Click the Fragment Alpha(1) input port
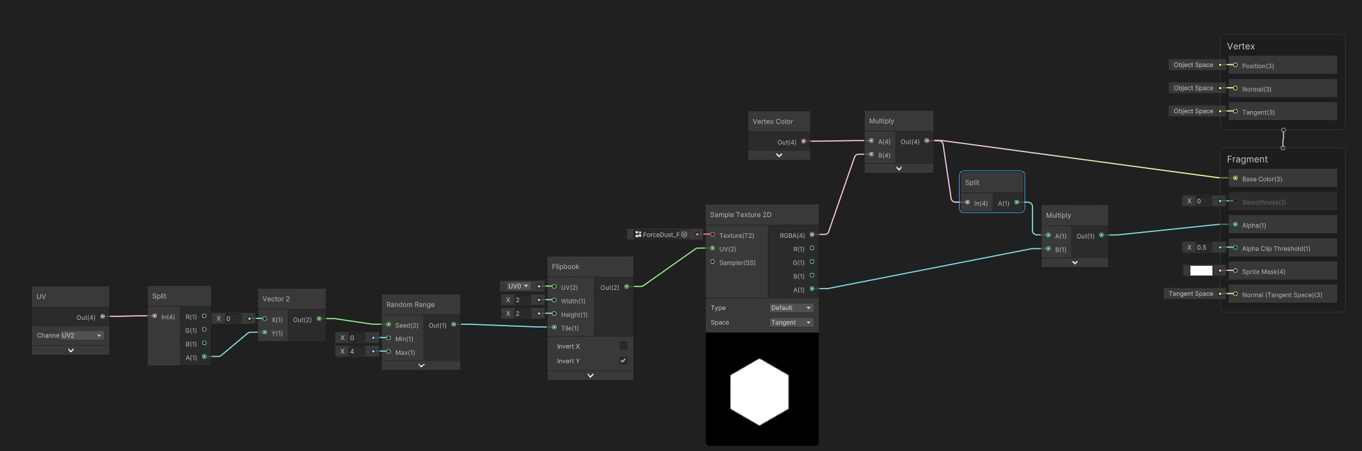Screen dimensions: 1362x451 coord(1235,225)
